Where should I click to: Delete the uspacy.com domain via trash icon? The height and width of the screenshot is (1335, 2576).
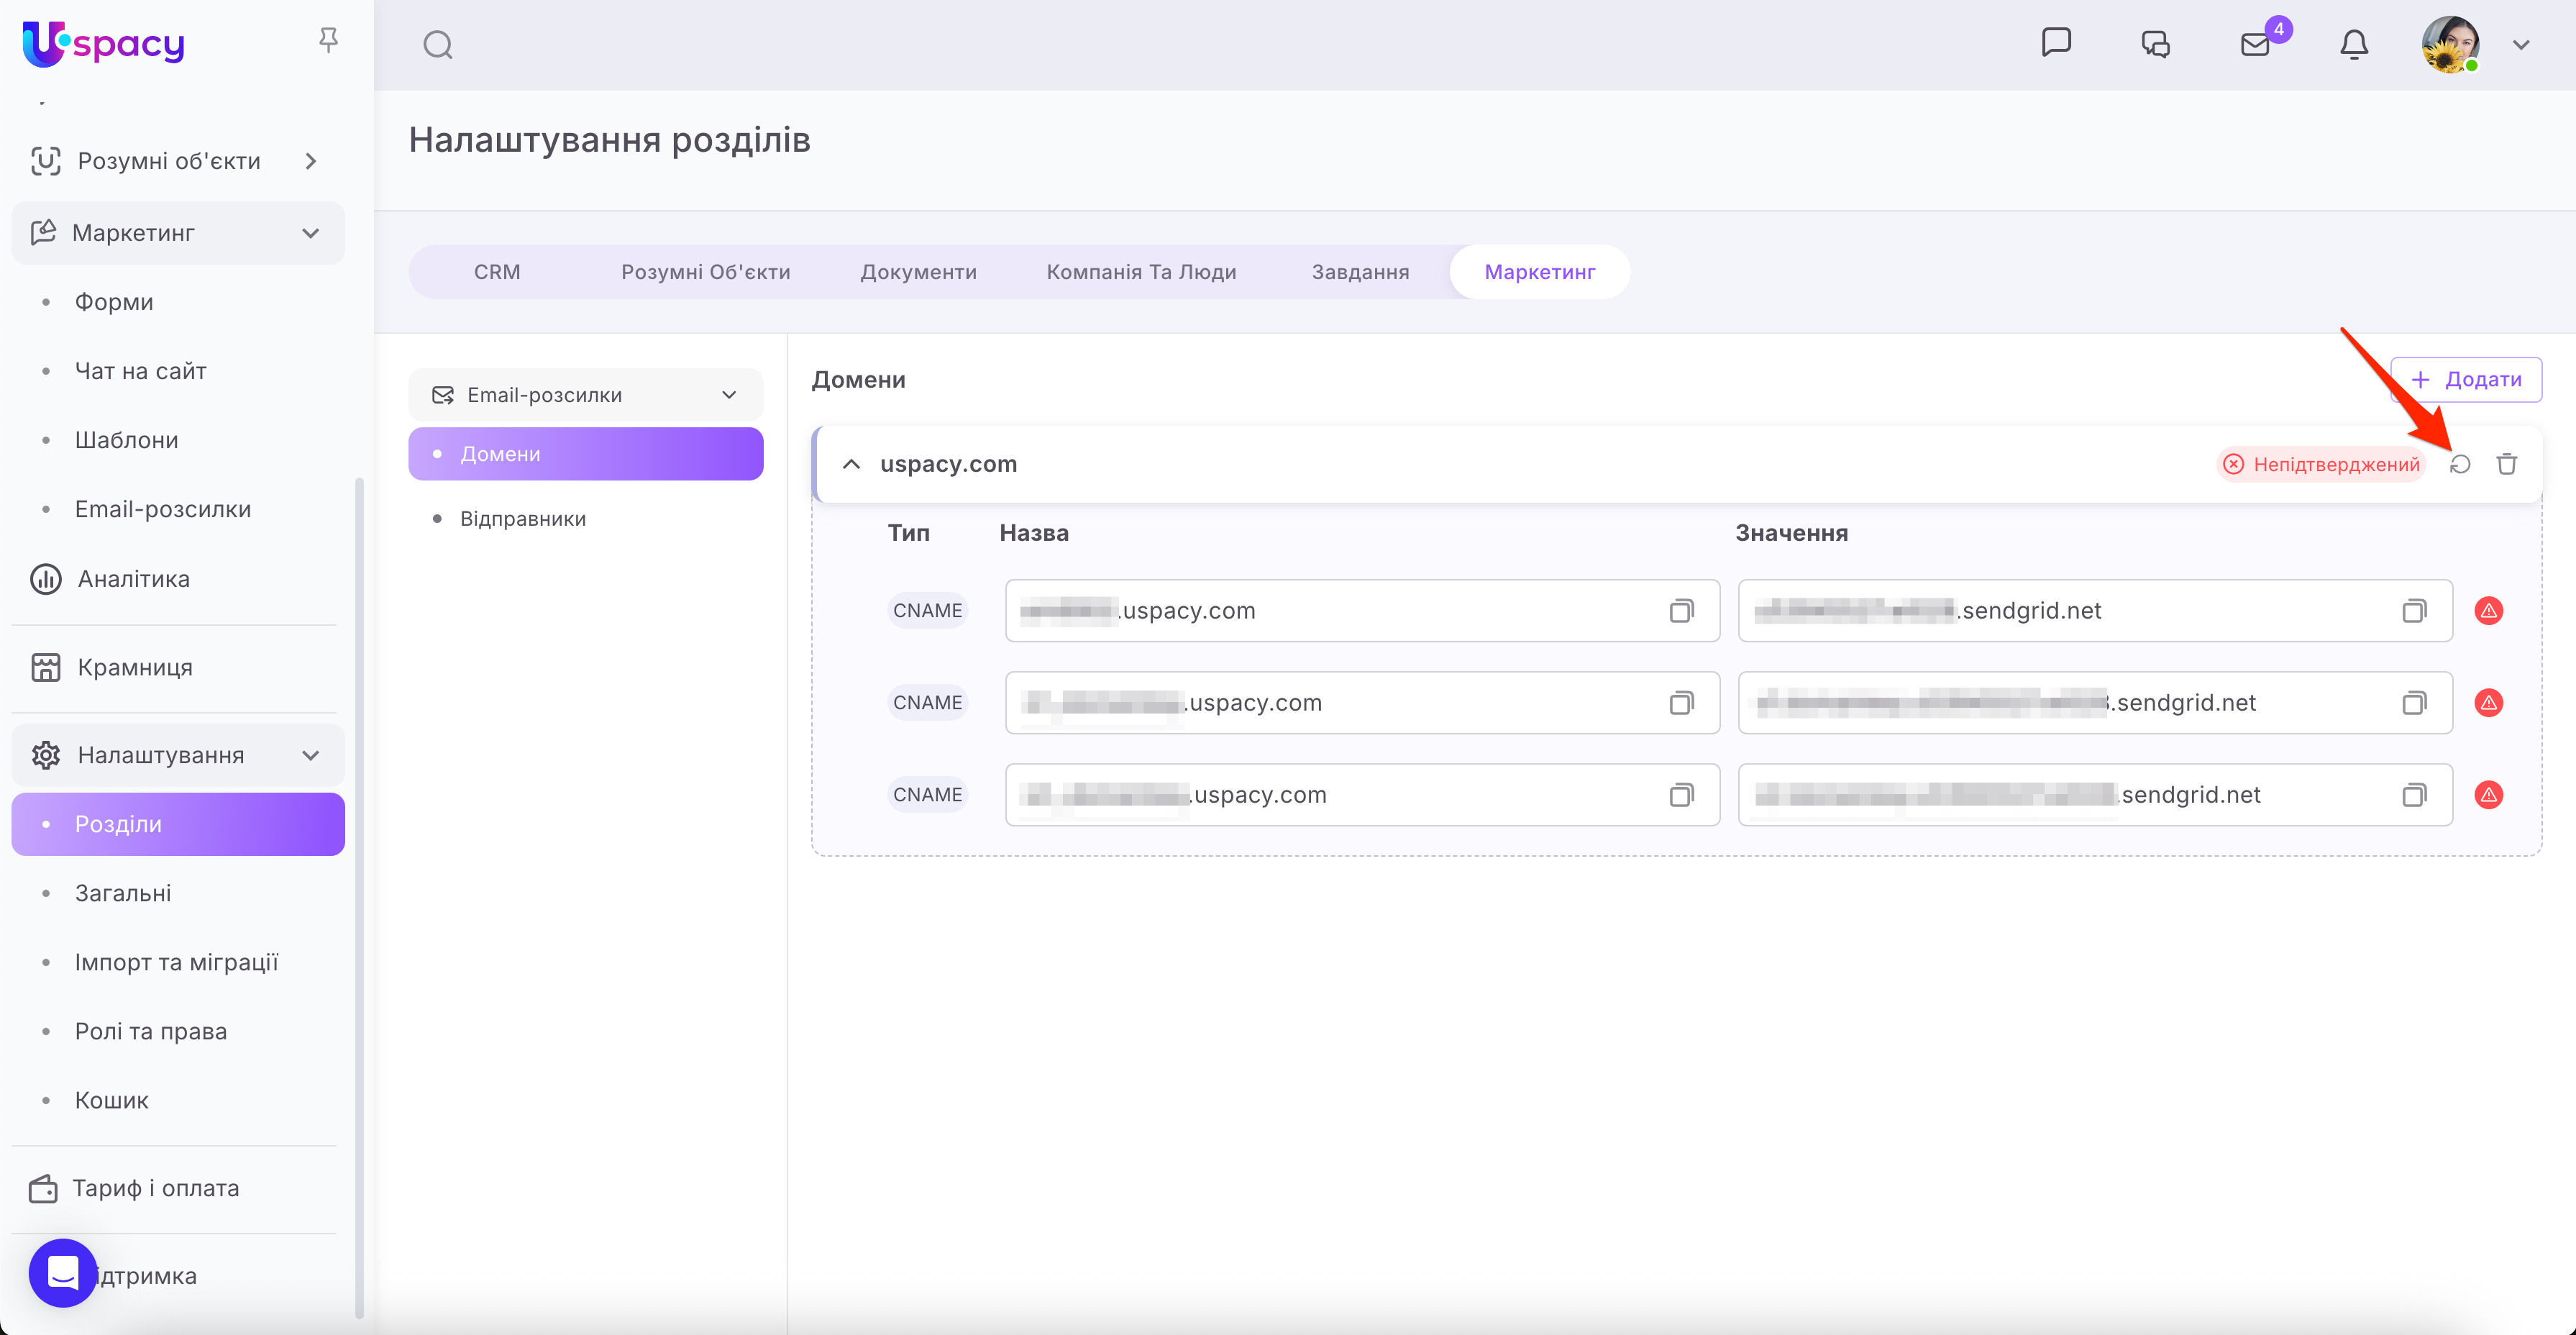click(2506, 464)
